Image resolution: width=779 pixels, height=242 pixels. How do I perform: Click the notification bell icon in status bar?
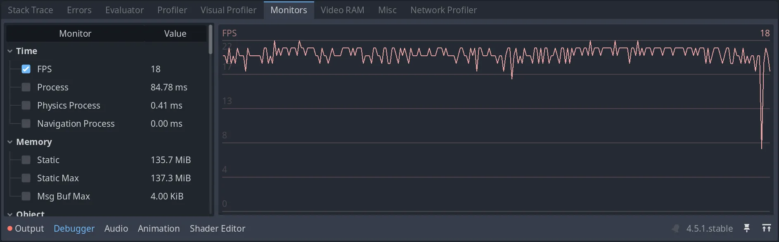676,228
